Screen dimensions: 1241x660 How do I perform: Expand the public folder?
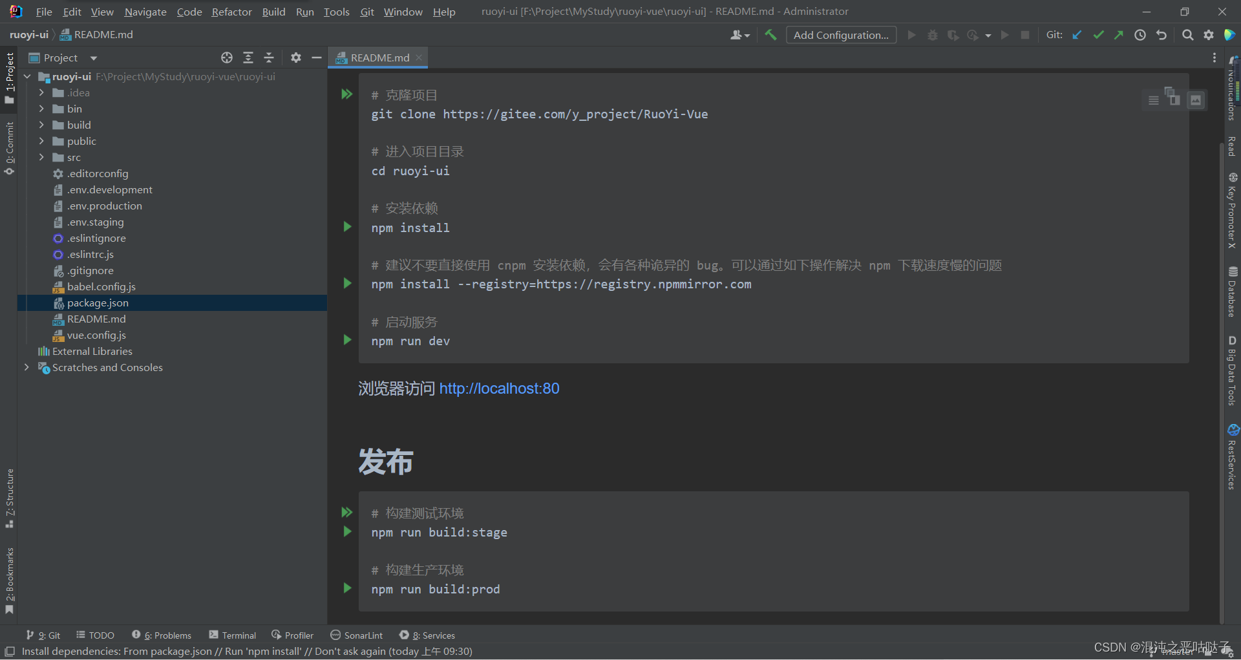tap(41, 141)
